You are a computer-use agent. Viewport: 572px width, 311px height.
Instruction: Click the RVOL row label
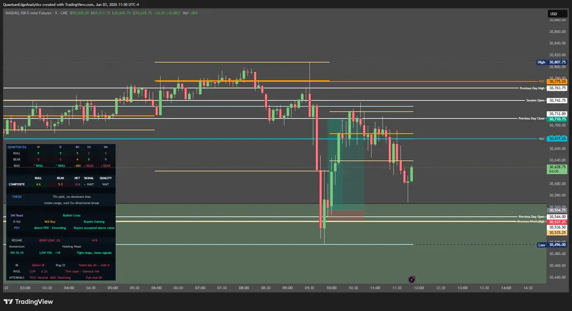pos(17,271)
